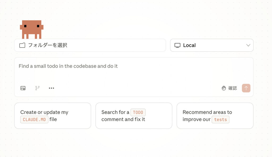
Task: Click the monitor icon beside Local
Action: click(x=177, y=45)
